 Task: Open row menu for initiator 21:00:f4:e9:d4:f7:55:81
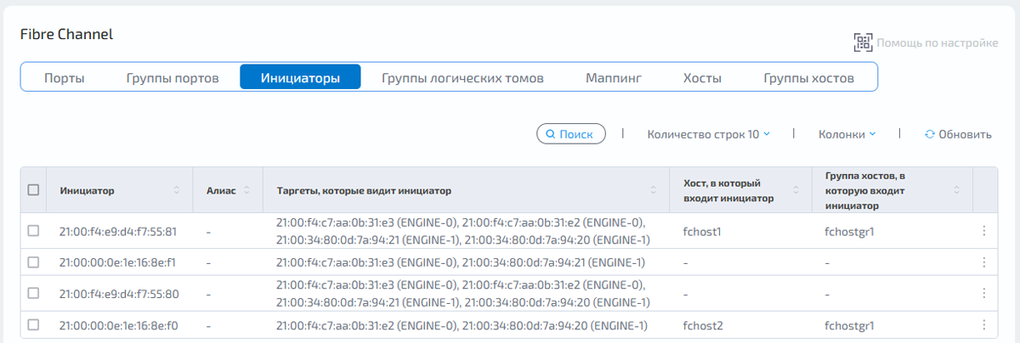(984, 231)
